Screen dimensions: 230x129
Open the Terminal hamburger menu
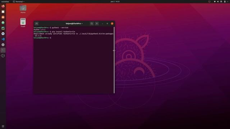coord(97,24)
